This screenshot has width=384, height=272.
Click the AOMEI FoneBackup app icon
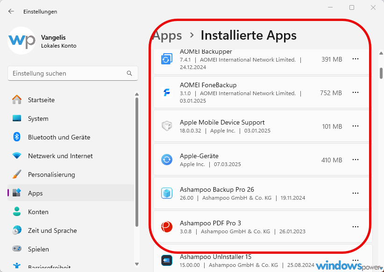tap(167, 93)
